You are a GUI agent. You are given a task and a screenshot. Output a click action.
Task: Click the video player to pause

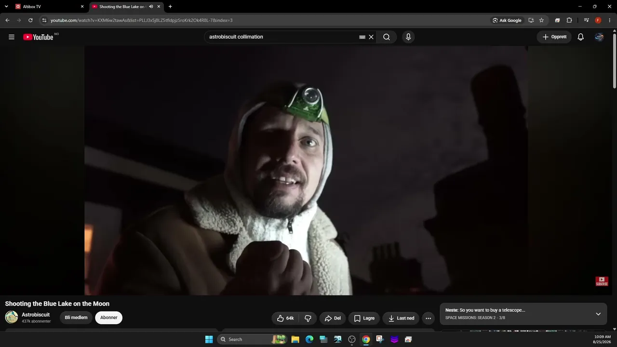coord(306,170)
